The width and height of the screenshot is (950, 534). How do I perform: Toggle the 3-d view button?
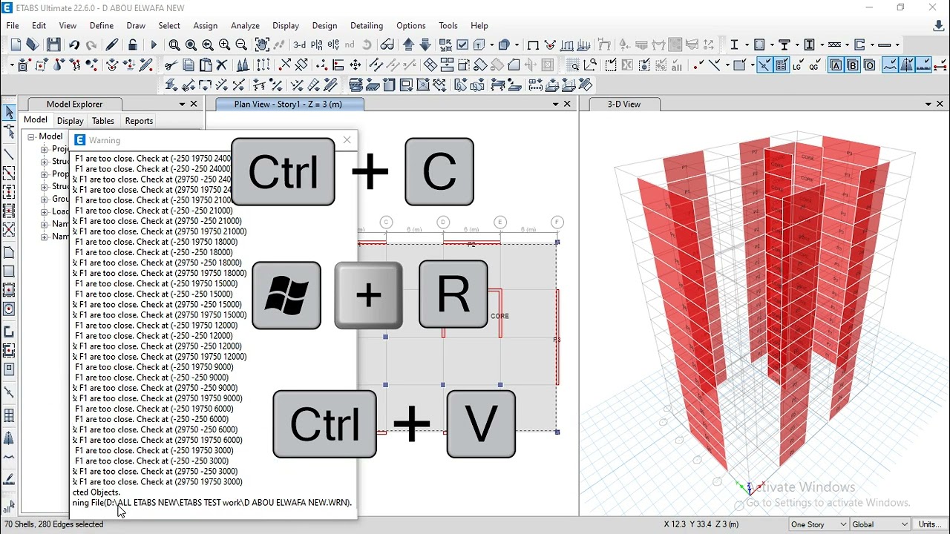[x=300, y=45]
